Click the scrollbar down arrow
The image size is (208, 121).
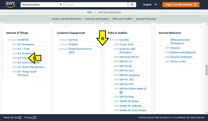coord(207,112)
